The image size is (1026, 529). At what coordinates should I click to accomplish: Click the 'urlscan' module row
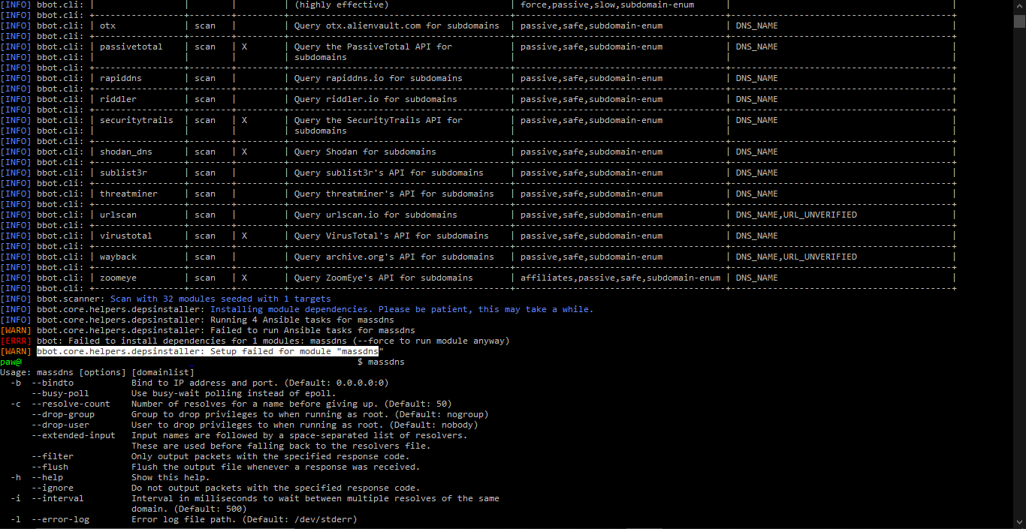tap(117, 214)
